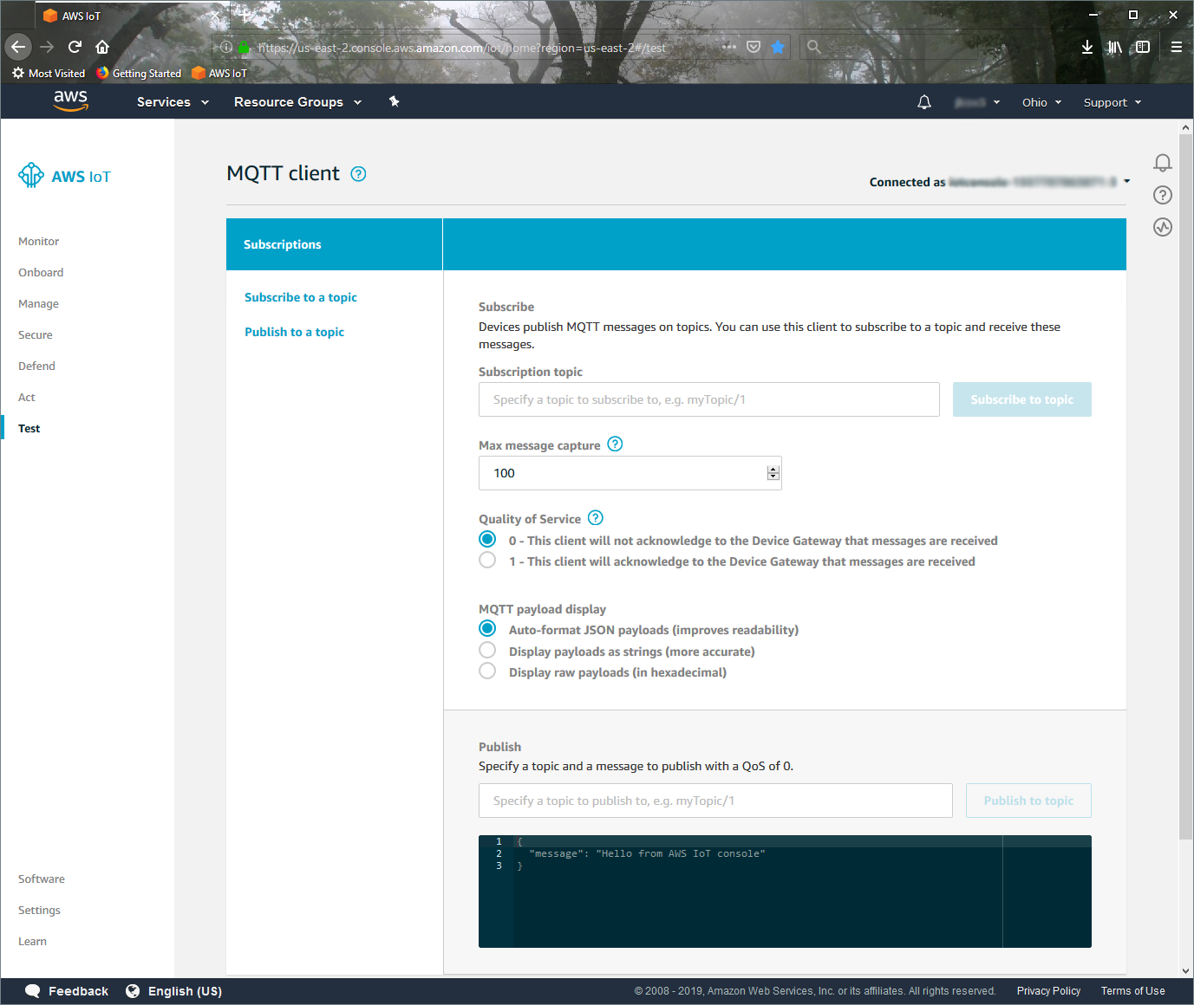Click the JSON message payload editor

tap(785, 892)
